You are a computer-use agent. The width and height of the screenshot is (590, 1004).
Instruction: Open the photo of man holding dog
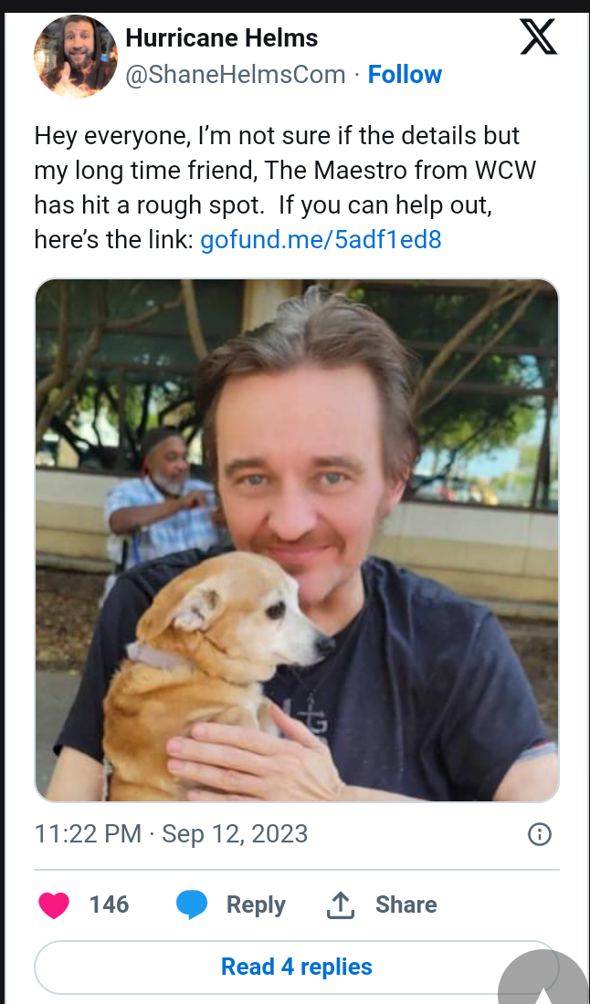tap(297, 539)
